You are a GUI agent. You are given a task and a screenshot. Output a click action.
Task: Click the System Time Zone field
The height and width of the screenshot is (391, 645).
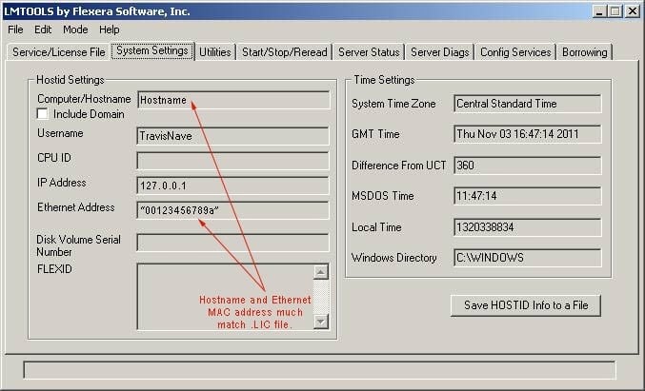click(528, 104)
